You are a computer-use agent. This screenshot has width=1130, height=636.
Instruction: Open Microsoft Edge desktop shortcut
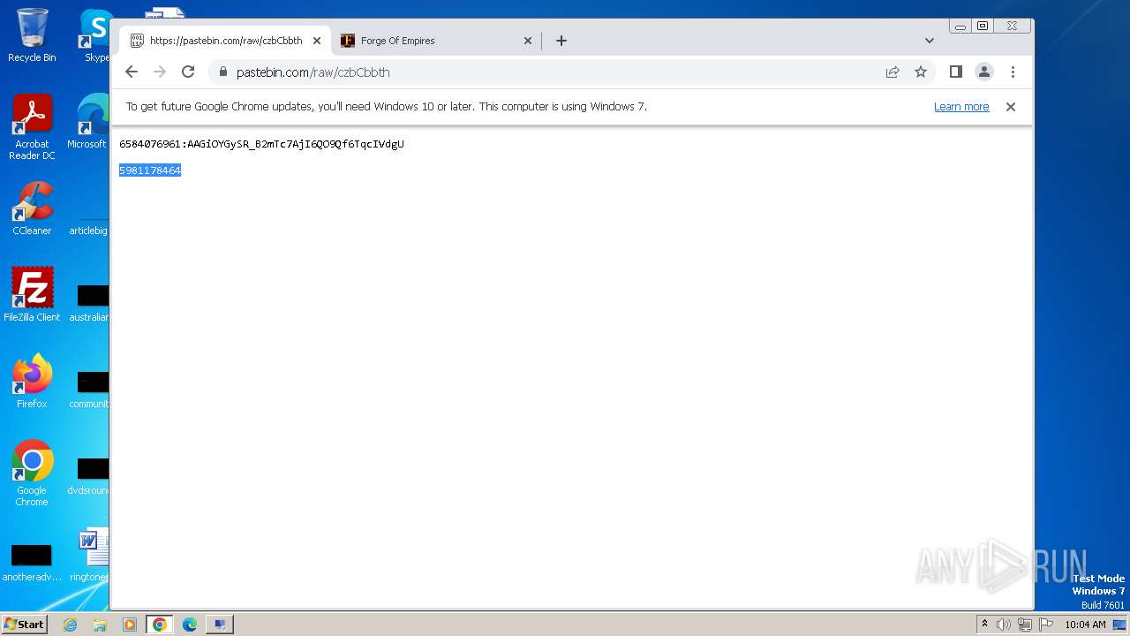coord(89,123)
